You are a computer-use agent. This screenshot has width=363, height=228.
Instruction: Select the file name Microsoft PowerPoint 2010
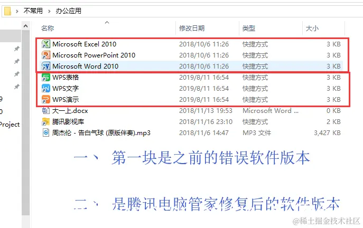click(x=94, y=55)
